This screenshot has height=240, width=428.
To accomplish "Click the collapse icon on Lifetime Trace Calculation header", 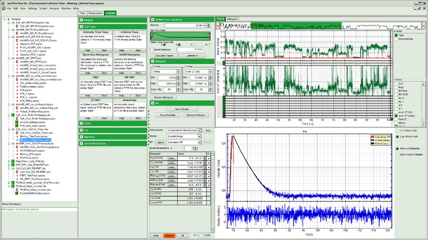I will (x=152, y=20).
